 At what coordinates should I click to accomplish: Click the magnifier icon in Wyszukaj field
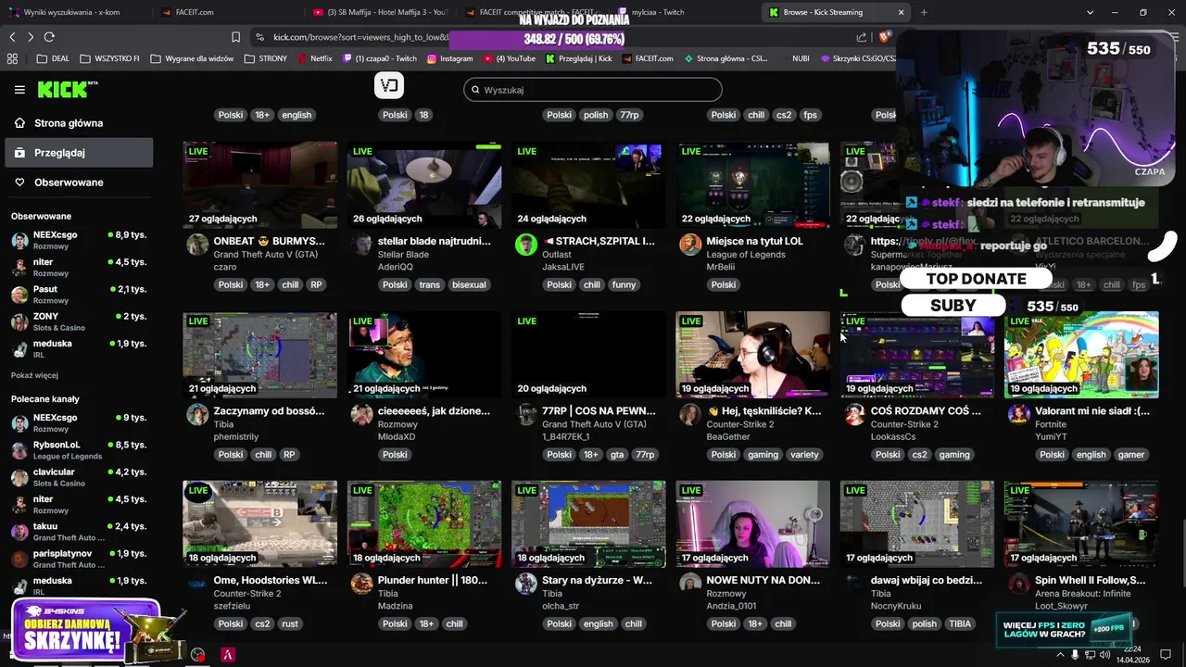click(x=475, y=90)
